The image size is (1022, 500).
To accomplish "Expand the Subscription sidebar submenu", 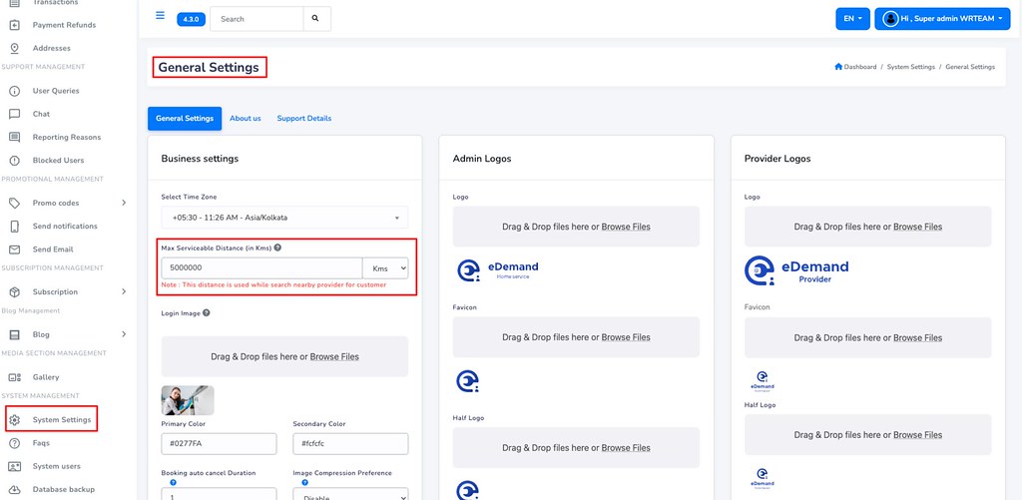I will pos(124,292).
